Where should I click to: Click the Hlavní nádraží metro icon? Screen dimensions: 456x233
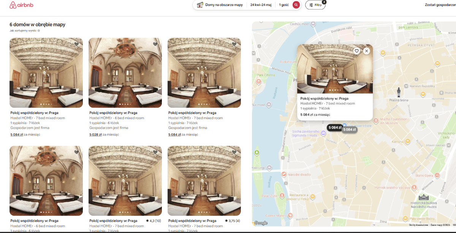coord(449,145)
